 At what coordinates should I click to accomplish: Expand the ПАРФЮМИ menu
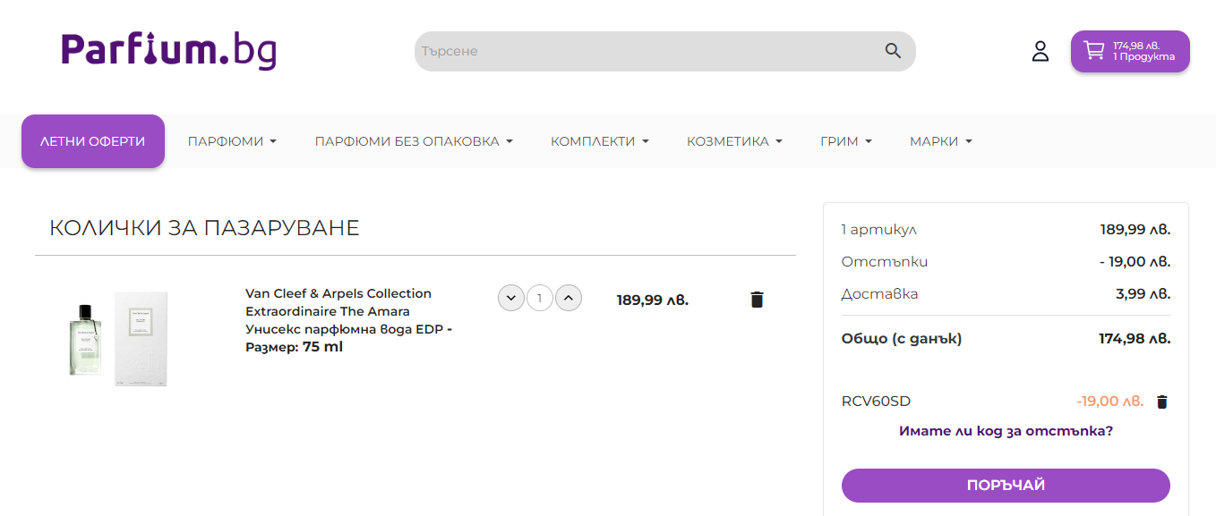point(232,141)
